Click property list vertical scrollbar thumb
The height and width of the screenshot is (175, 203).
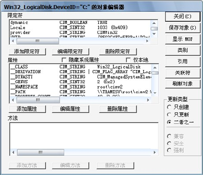pyautogui.click(x=155, y=73)
